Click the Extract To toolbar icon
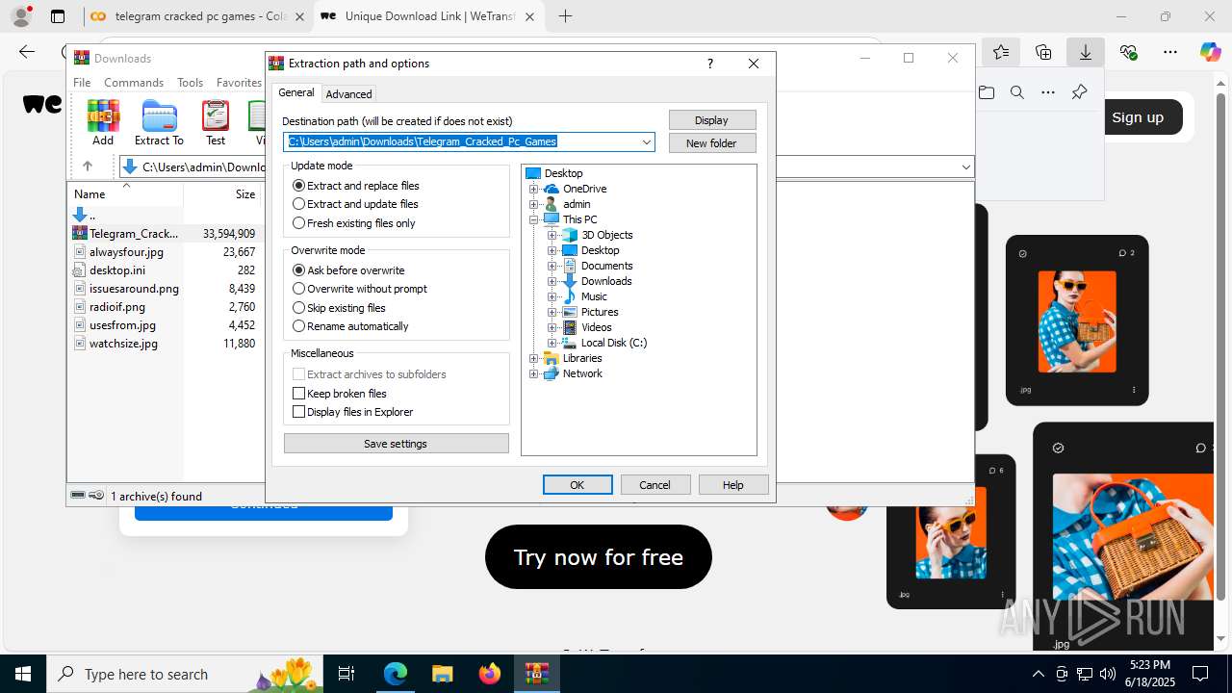Screen dimensions: 1232x693 159,122
